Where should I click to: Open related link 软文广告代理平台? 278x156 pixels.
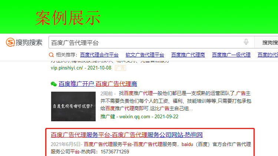pyautogui.click(x=145, y=55)
